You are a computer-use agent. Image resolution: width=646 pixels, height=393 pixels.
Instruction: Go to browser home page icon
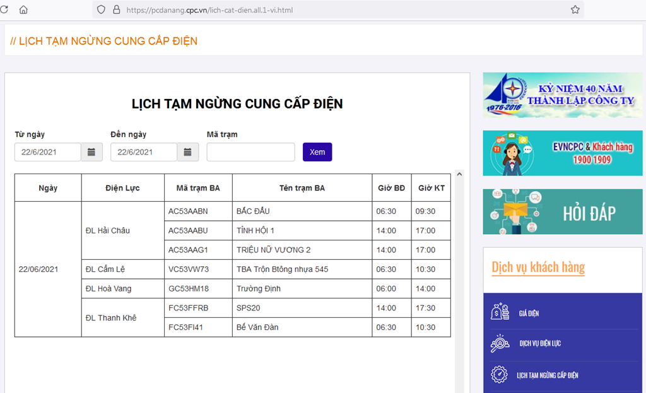[23, 9]
